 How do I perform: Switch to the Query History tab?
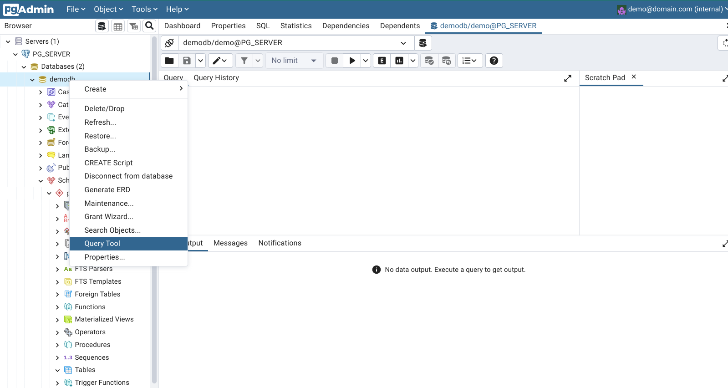216,78
